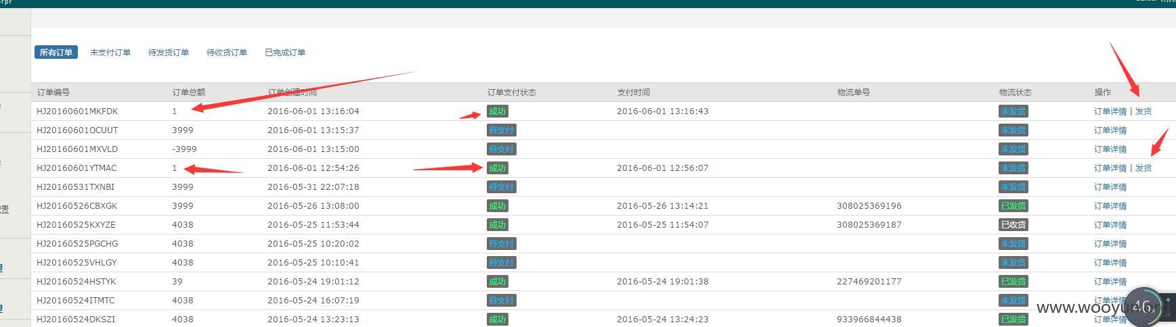Screen dimensions: 1176x327
Task: Select order number HJ20160526CBXGK
Action: point(77,206)
